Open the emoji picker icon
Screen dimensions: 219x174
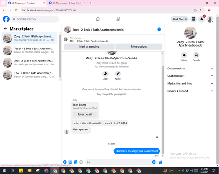[154, 162]
